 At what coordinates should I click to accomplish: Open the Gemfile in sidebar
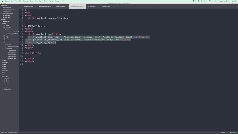tap(6, 83)
